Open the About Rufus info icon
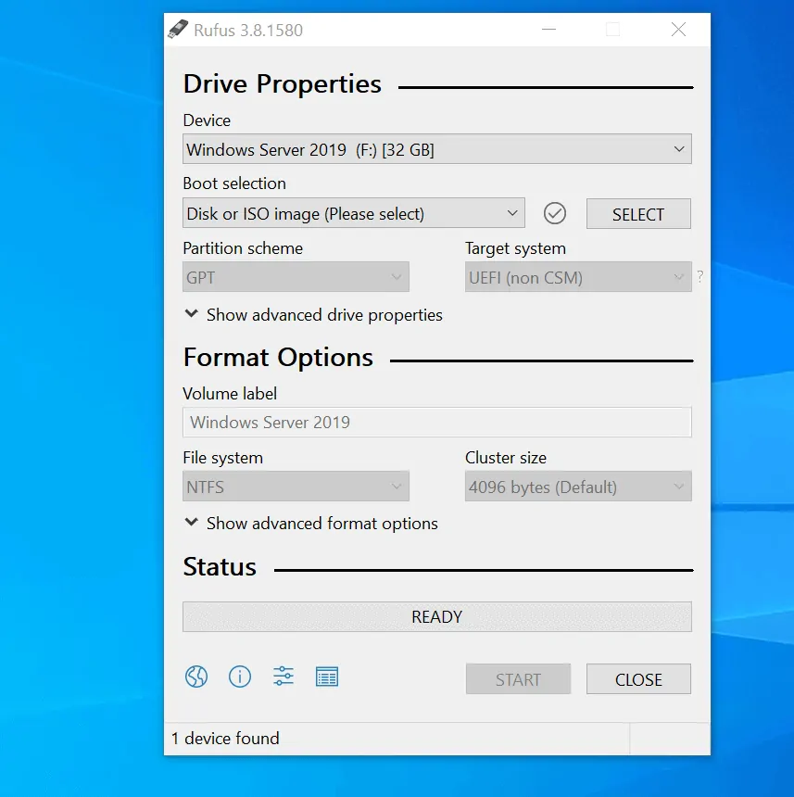The width and height of the screenshot is (794, 797). [239, 677]
